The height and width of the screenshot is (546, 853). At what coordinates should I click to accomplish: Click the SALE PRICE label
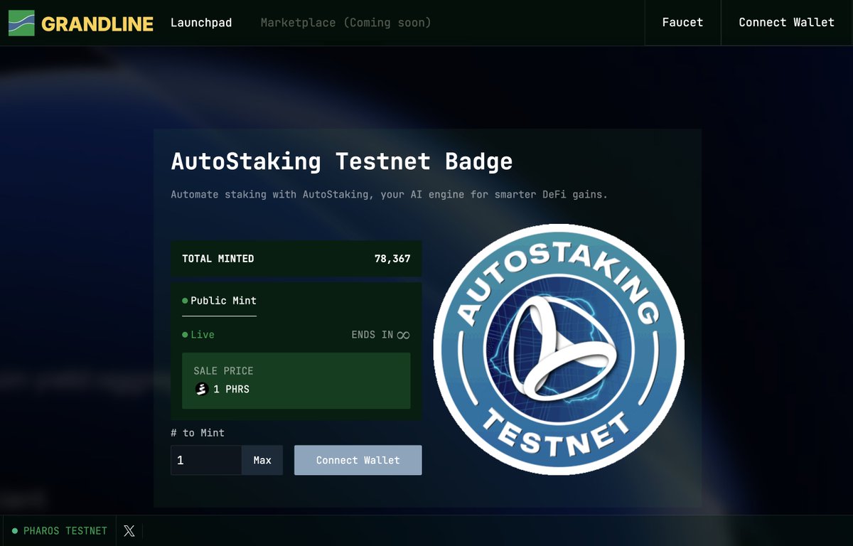pos(223,371)
